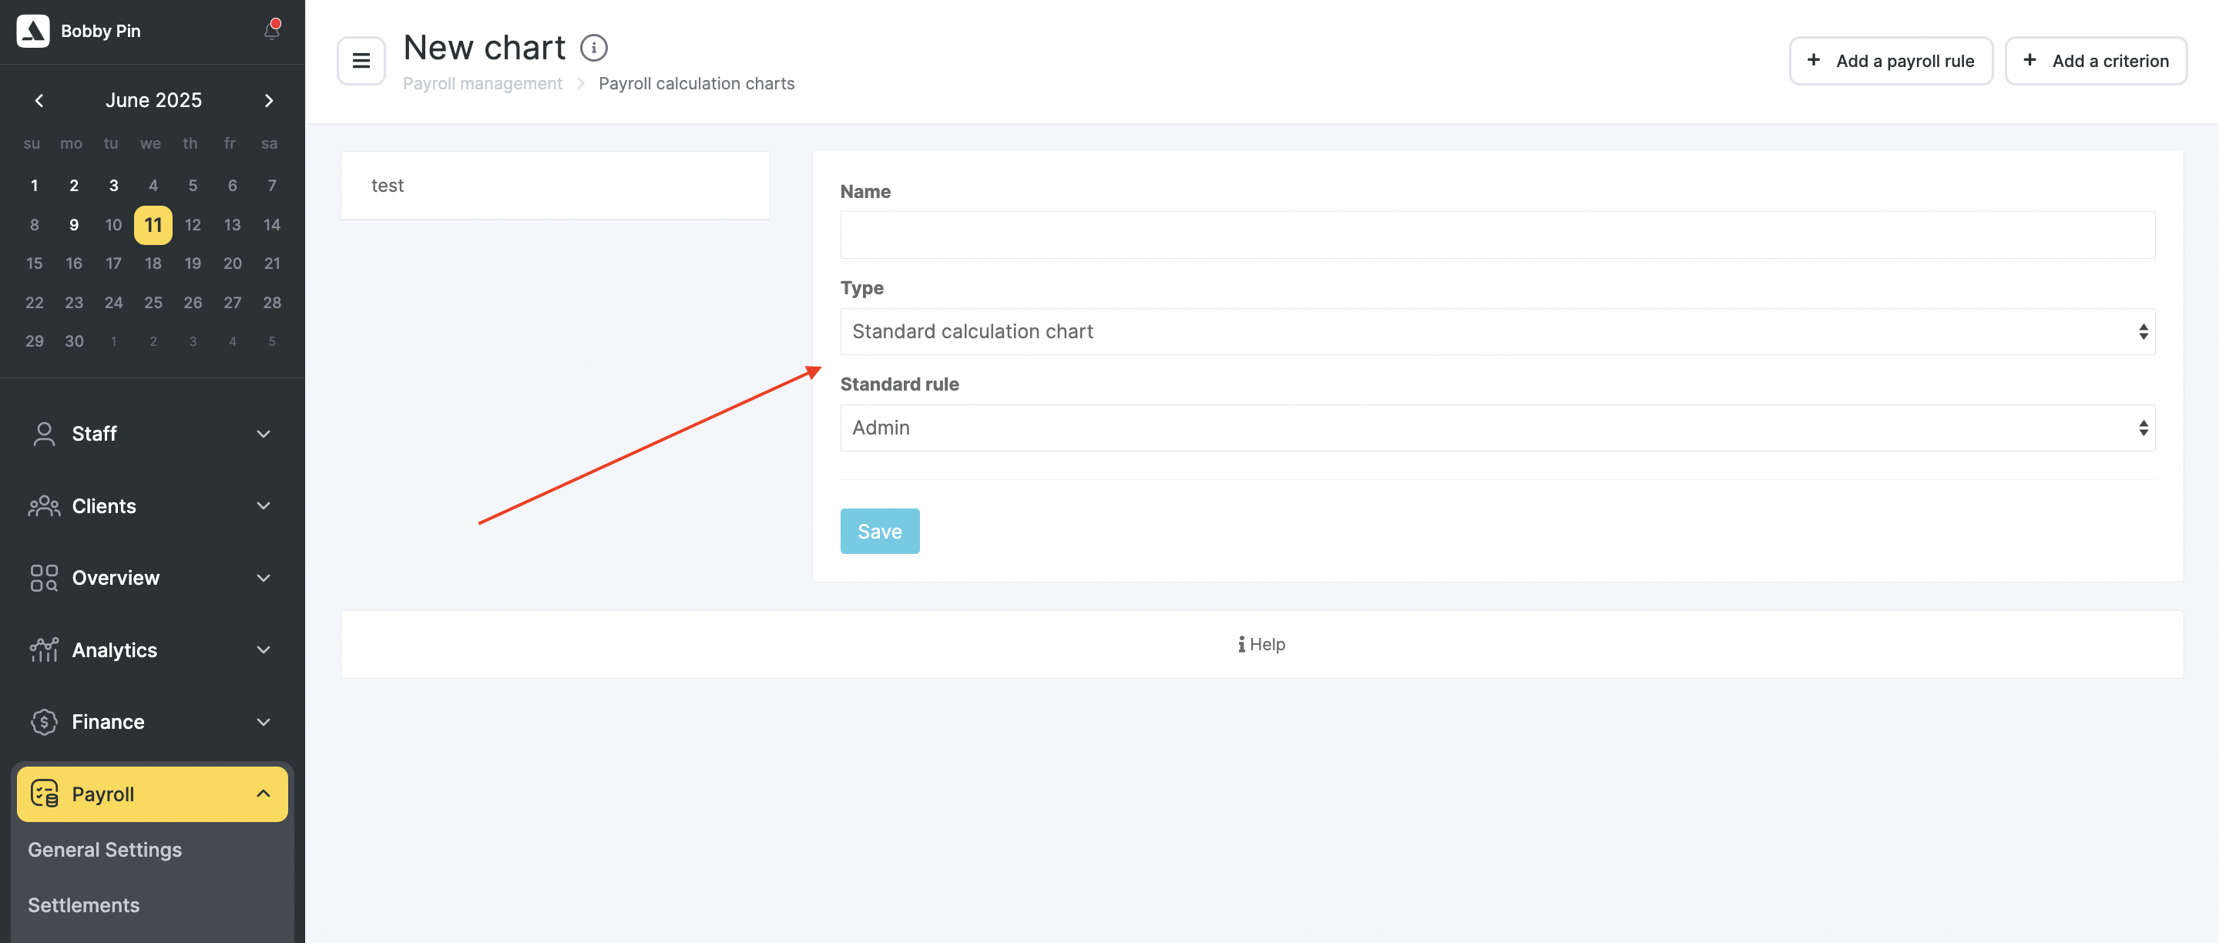Click the Finance dollar icon
2219x943 pixels.
pyautogui.click(x=44, y=722)
